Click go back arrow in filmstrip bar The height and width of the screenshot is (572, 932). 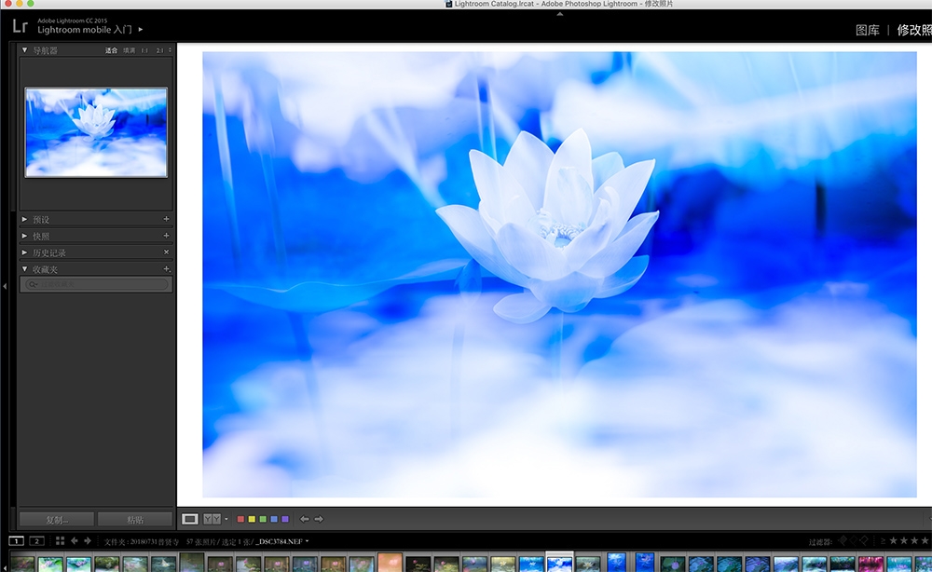(x=75, y=541)
